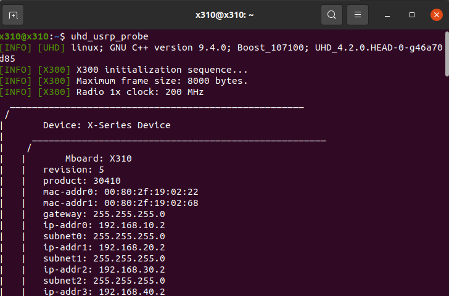This screenshot has height=296, width=449.
Task: Click the uhd_usrp_probe command text
Action: point(110,36)
